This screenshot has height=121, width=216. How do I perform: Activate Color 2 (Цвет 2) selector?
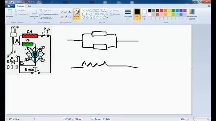pos(144,14)
